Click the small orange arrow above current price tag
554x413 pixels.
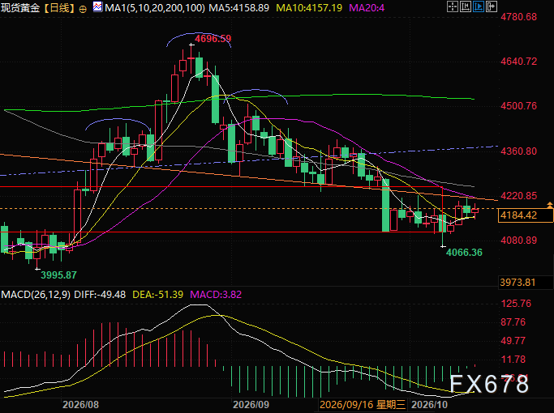click(549, 205)
